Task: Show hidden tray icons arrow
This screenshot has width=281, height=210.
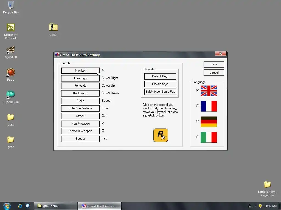Action: [255, 206]
